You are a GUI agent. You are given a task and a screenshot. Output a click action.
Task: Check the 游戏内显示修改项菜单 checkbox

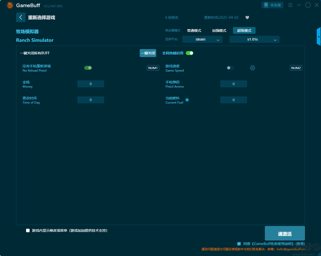(28, 230)
